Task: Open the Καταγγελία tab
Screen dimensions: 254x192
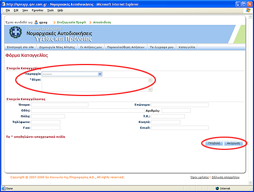Action: (x=187, y=47)
